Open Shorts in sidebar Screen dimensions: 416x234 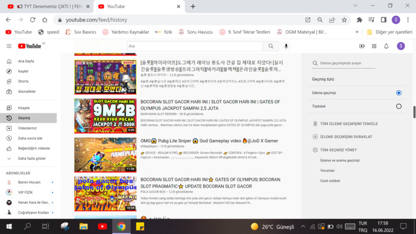click(x=28, y=81)
